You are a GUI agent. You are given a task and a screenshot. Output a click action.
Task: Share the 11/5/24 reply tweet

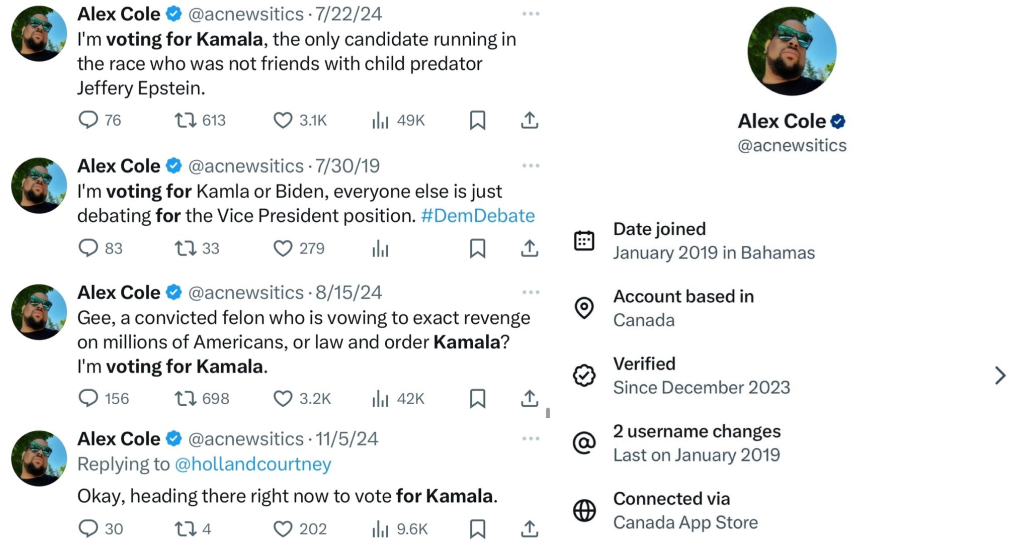pyautogui.click(x=530, y=529)
